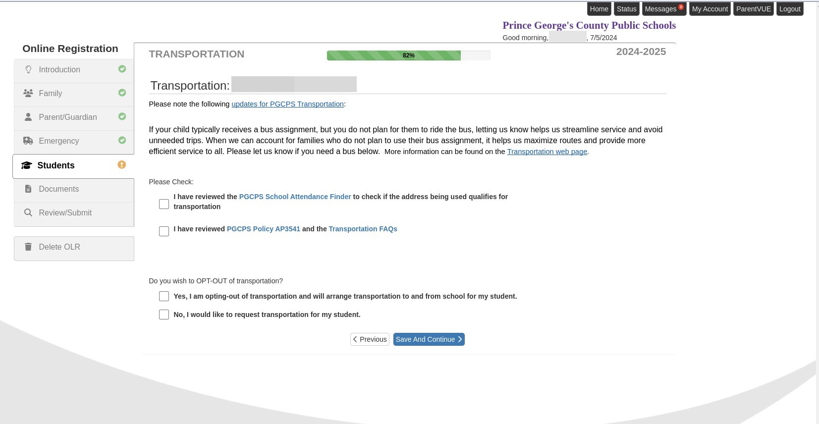
Task: Open My Account in top navigation
Action: click(710, 9)
